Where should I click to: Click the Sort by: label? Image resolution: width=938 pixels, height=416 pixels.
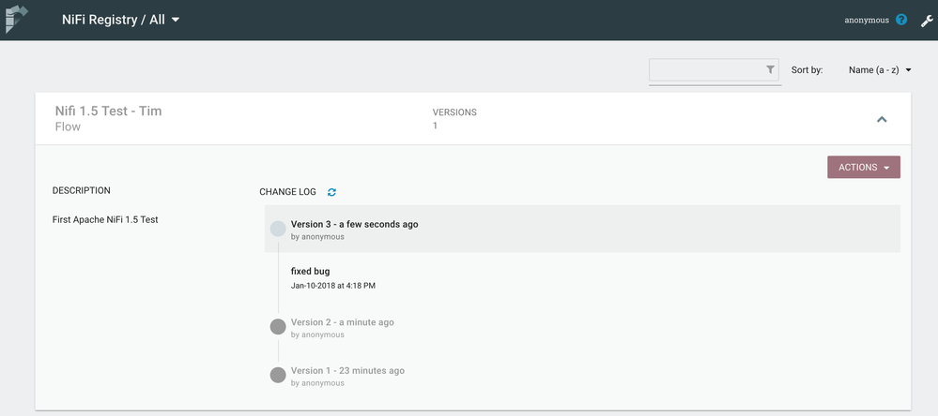tap(807, 70)
